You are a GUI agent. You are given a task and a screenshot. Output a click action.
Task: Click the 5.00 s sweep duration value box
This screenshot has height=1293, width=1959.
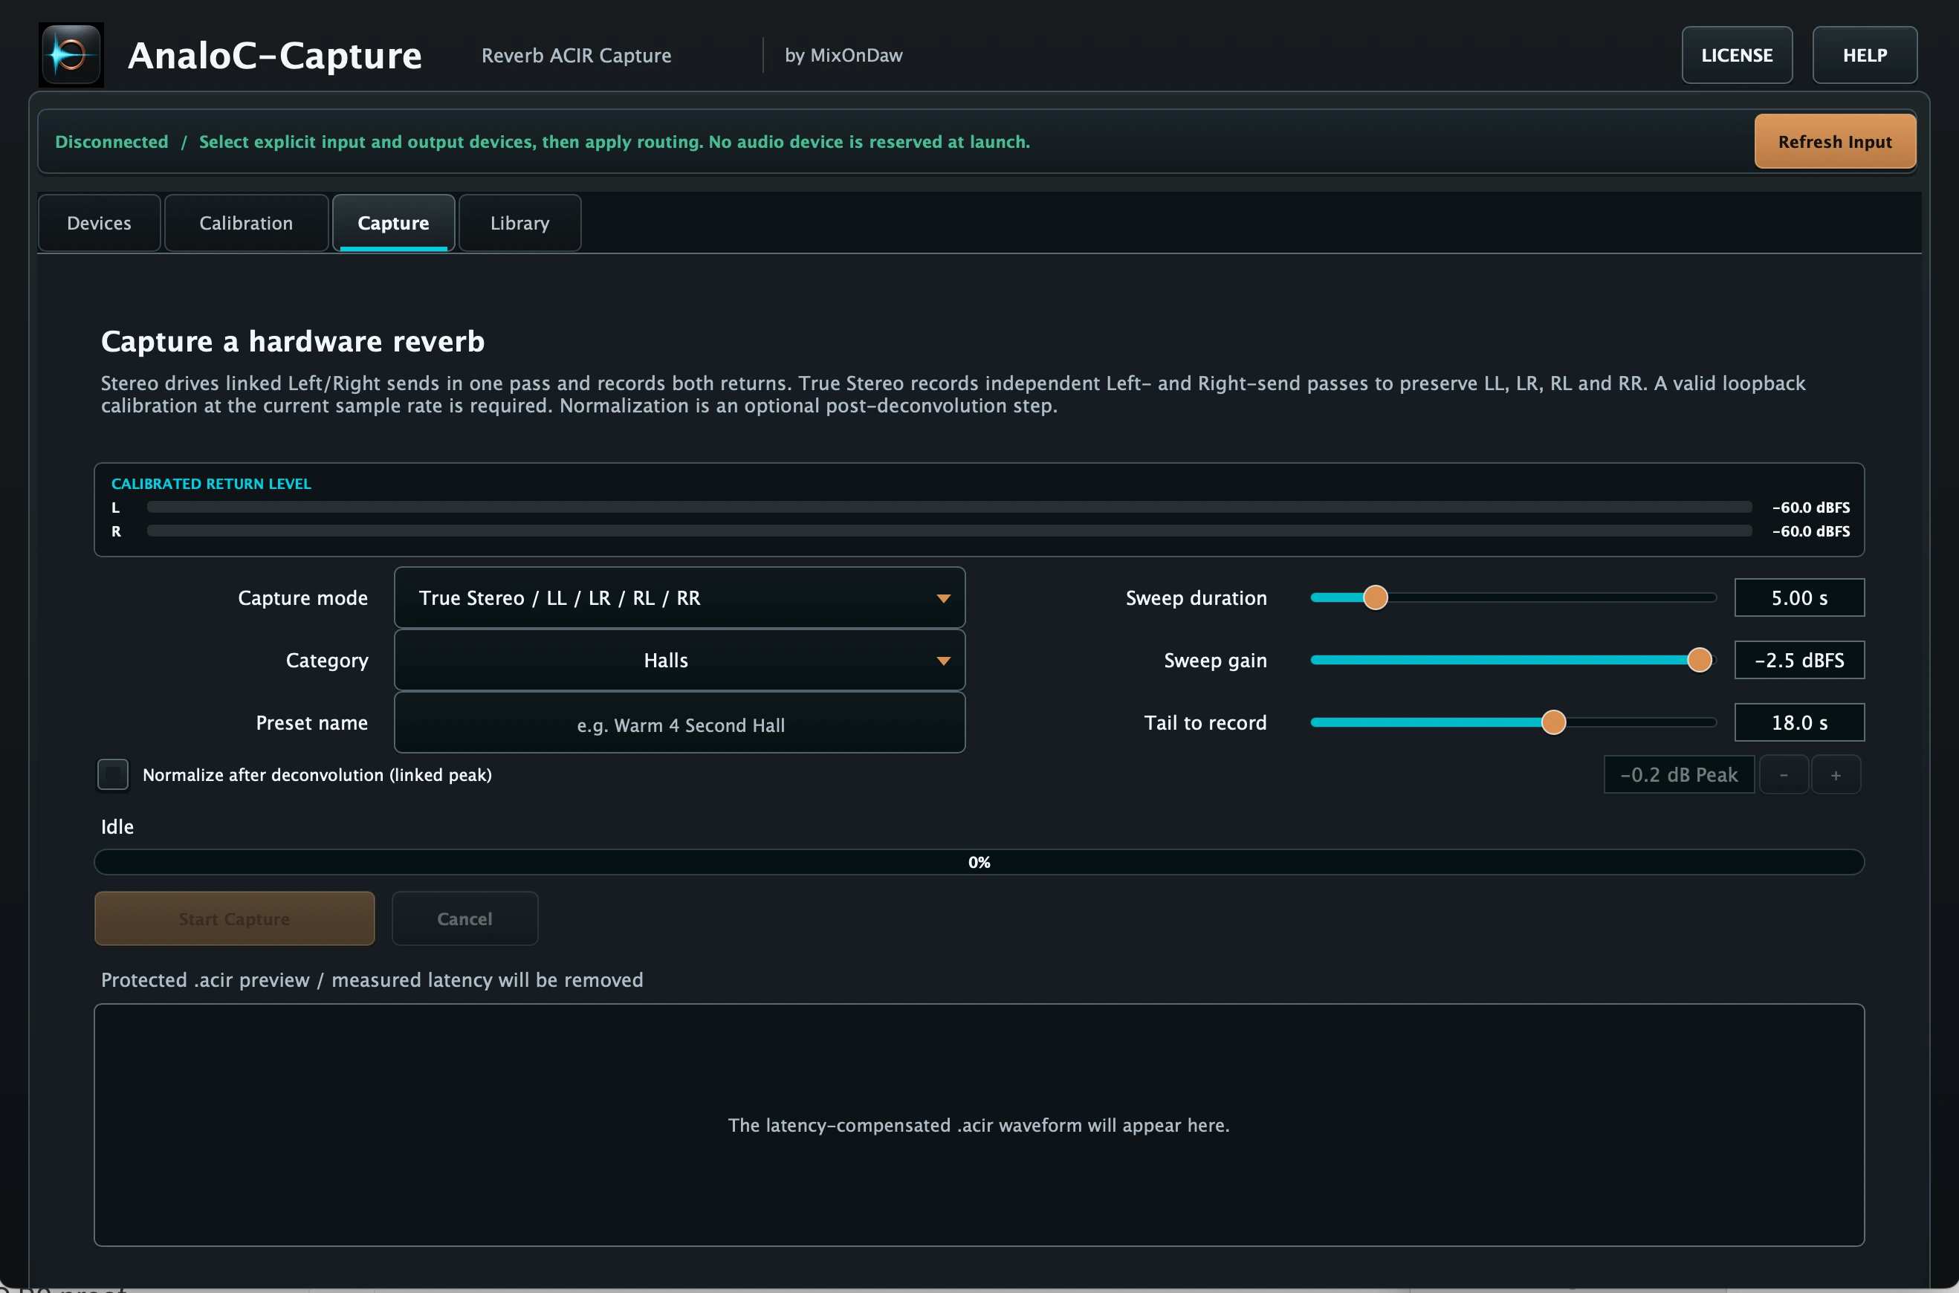[1799, 598]
